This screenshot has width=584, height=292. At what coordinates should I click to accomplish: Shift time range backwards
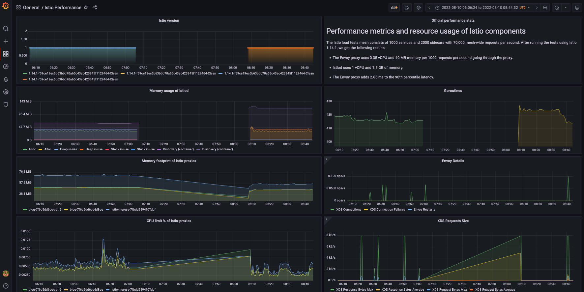(x=429, y=8)
